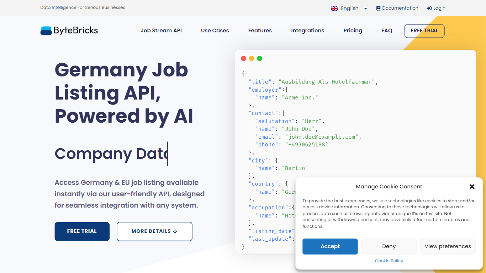Open the Cookie Policy link
Screen dimensions: 486x273
(389, 261)
